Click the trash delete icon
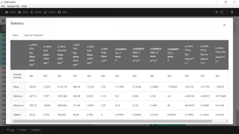Viewport: 239px width, 134px height. [x=232, y=12]
